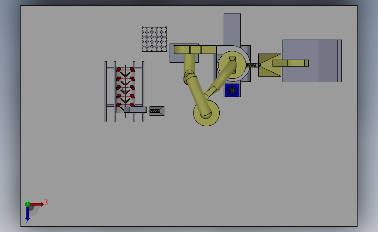Click the red X axis arrow of the triad
The height and width of the screenshot is (232, 378).
(37, 204)
